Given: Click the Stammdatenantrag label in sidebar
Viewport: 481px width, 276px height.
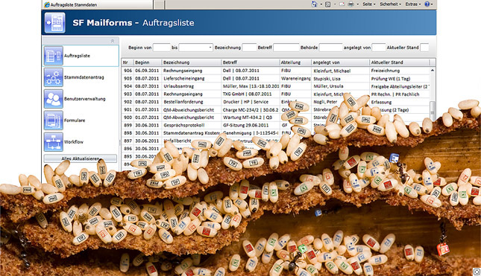Looking at the screenshot, I should coord(84,77).
